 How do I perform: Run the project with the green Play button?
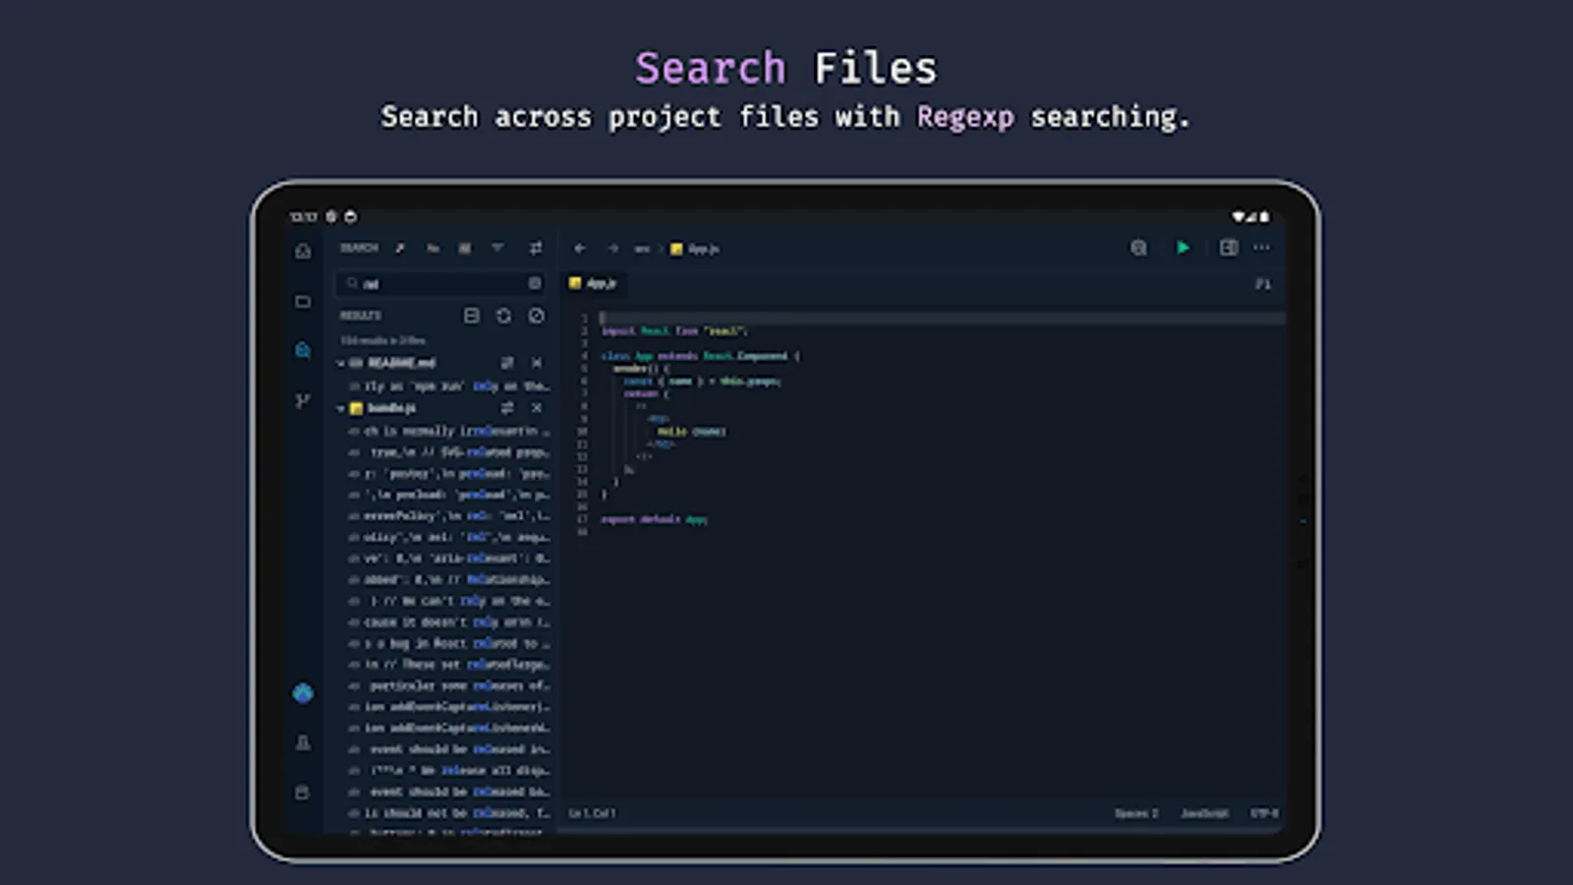tap(1183, 248)
